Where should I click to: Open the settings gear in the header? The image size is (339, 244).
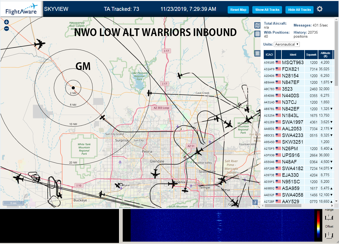click(x=320, y=9)
